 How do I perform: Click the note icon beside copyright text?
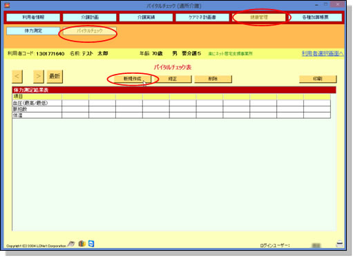click(x=71, y=244)
